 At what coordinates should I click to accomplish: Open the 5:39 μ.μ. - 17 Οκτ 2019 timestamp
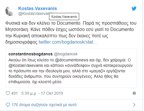pyautogui.click(x=42, y=93)
